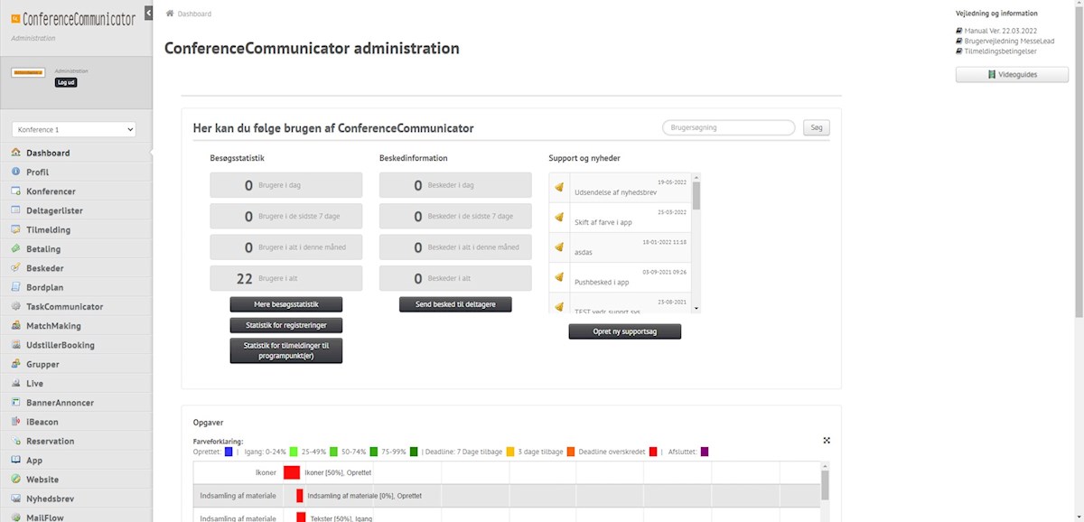Click red bar for Ikoner task
The height and width of the screenshot is (522, 1084).
tap(291, 472)
